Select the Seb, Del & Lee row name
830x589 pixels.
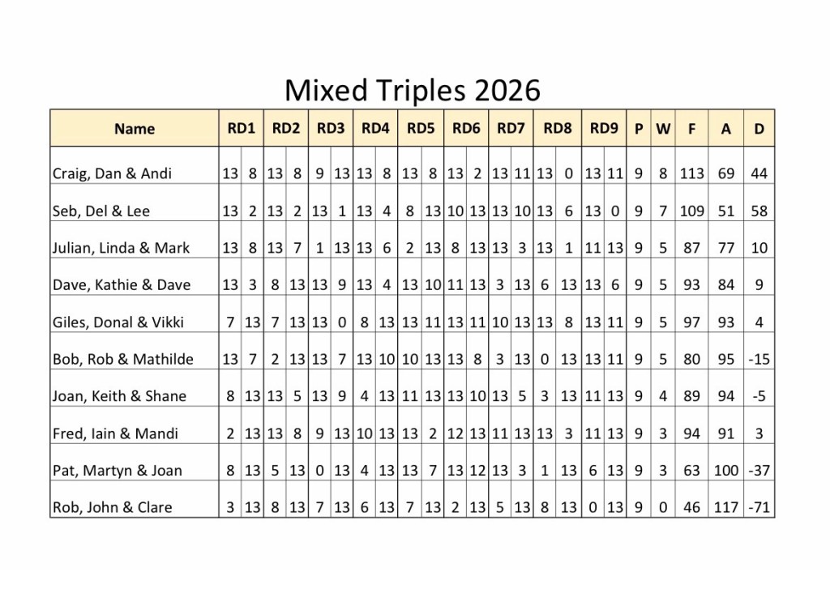pyautogui.click(x=101, y=211)
